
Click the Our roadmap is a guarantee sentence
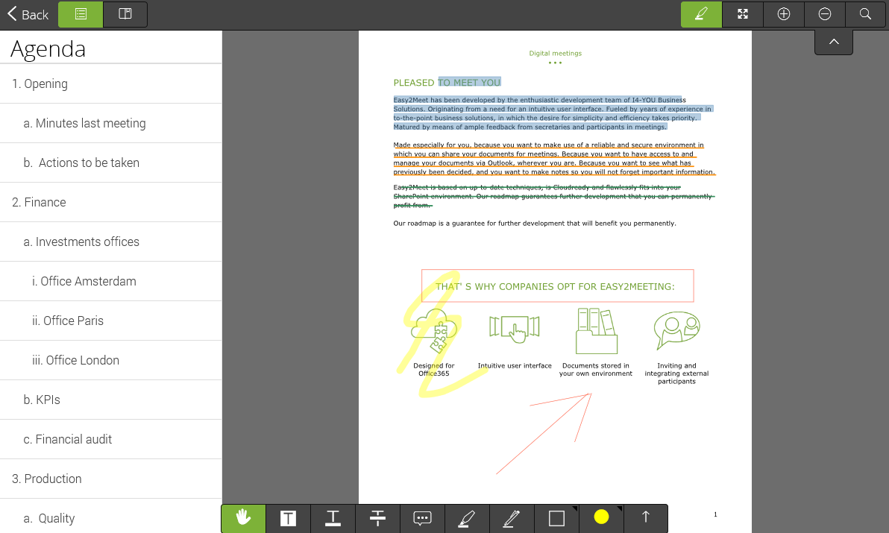point(535,223)
